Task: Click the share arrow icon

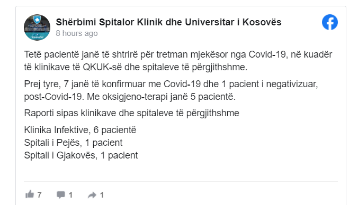Action: coord(92,195)
